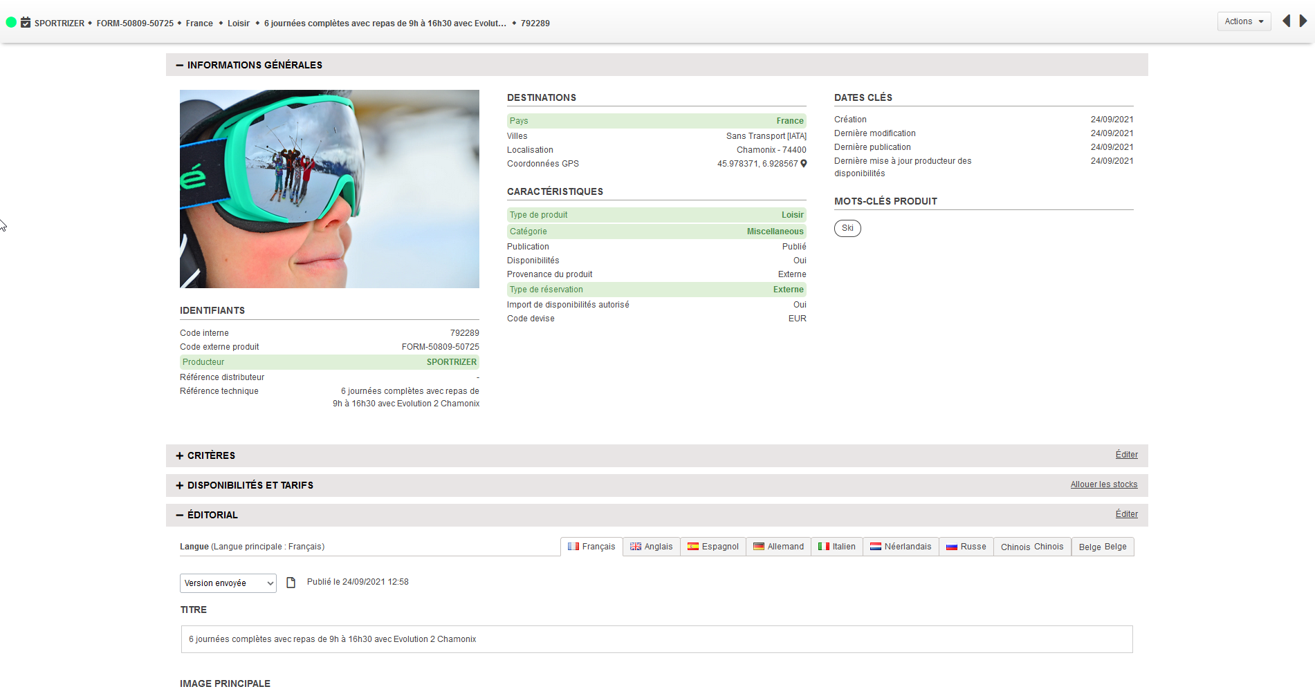Image resolution: width=1315 pixels, height=698 pixels.
Task: Click the ski goggles product image
Action: [329, 189]
